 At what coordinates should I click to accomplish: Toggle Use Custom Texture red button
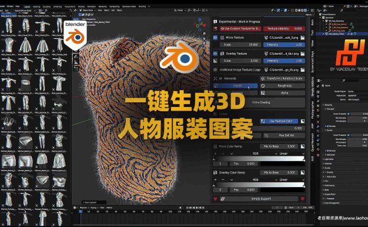tap(240, 29)
